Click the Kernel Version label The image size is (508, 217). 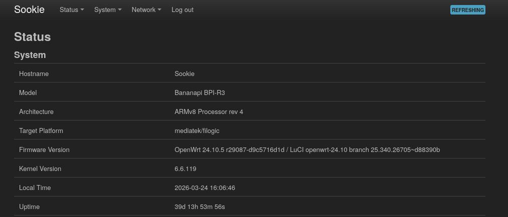click(x=40, y=169)
